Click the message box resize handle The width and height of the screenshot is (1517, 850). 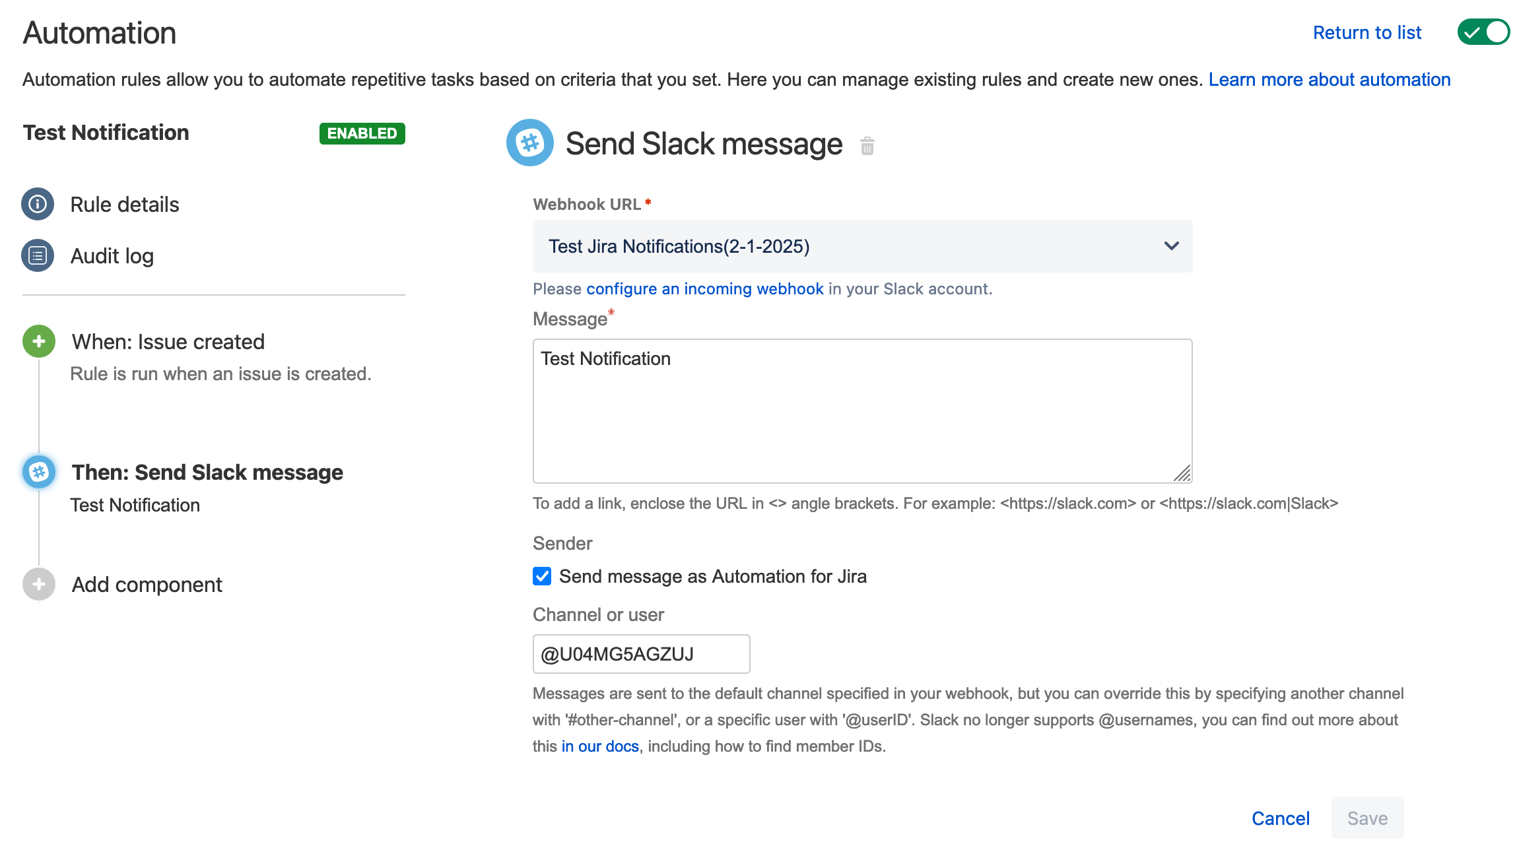(1182, 473)
